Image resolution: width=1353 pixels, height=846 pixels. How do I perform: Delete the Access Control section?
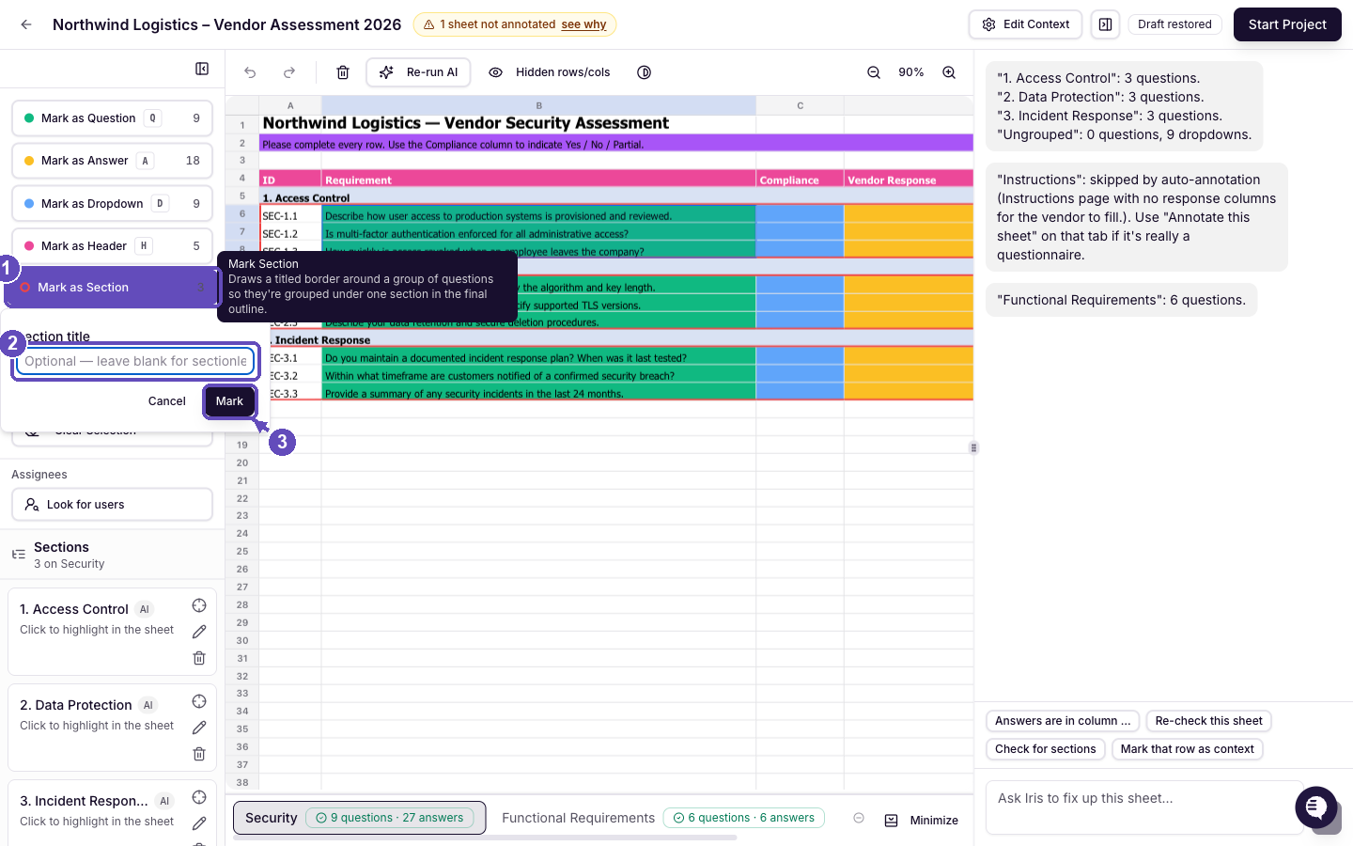[199, 658]
